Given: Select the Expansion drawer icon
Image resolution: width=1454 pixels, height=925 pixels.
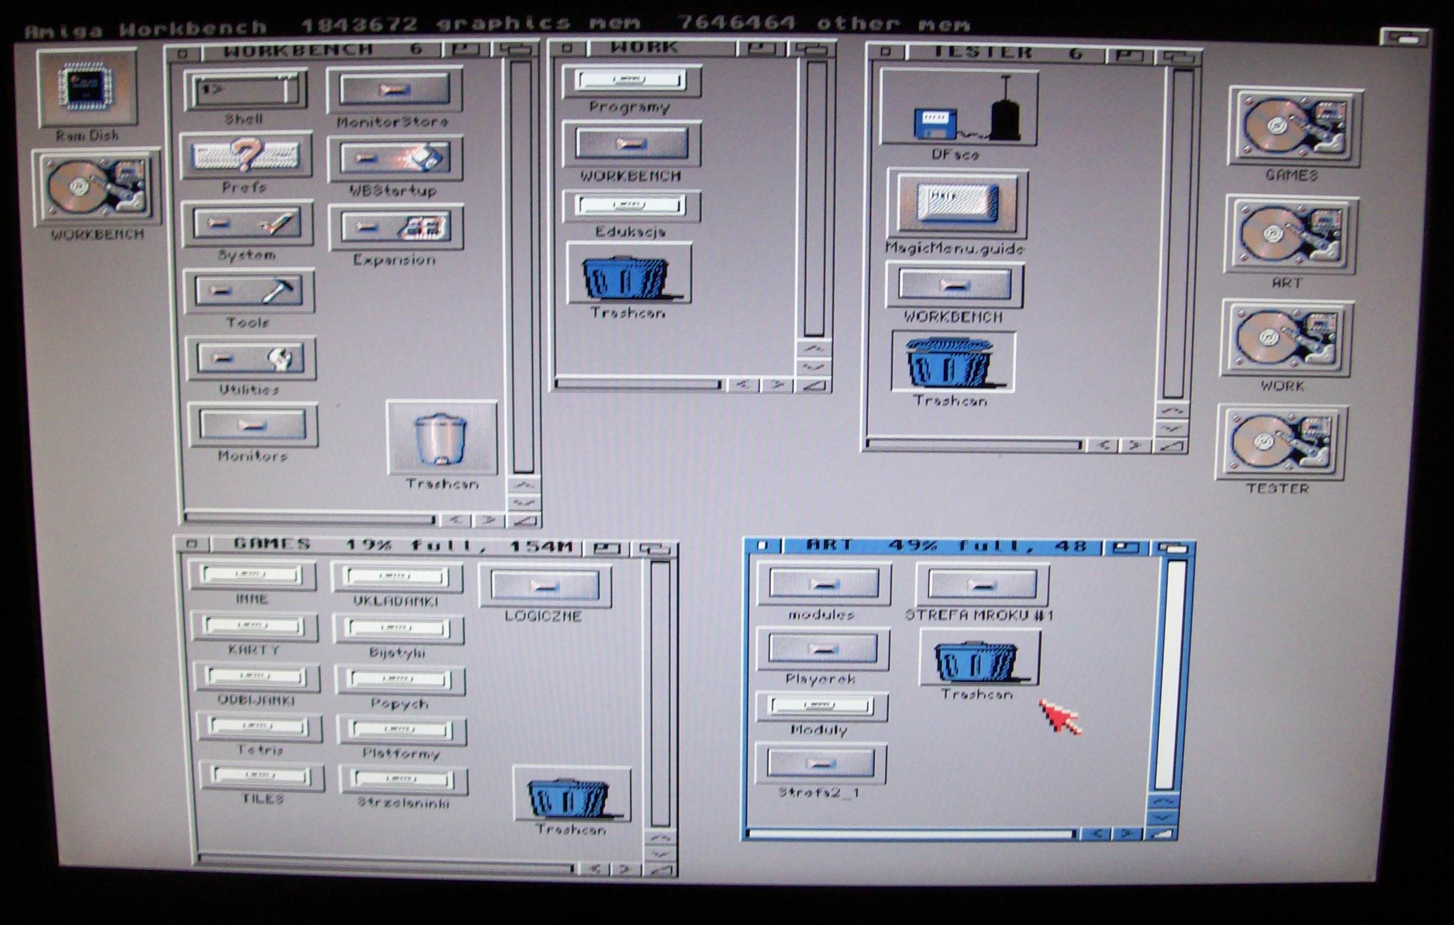Looking at the screenshot, I should (396, 228).
